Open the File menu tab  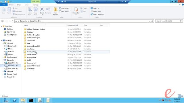[4, 5]
